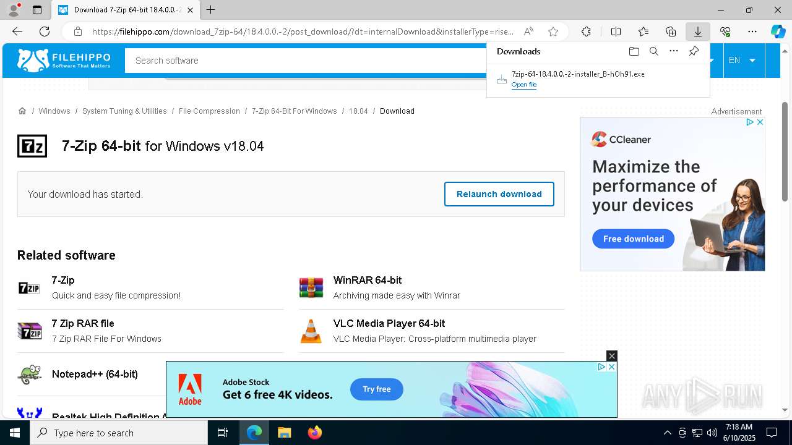Click the page vertical scrollbar thumb
This screenshot has height=445, width=792.
coord(785,151)
